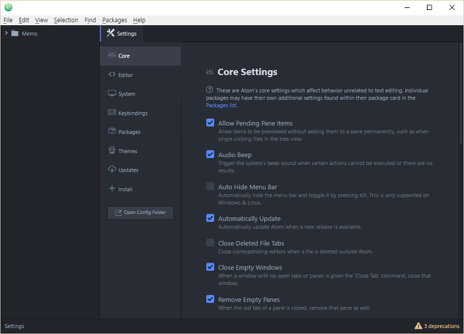Expand the Memo project folder chevron
The width and height of the screenshot is (464, 334).
6,33
